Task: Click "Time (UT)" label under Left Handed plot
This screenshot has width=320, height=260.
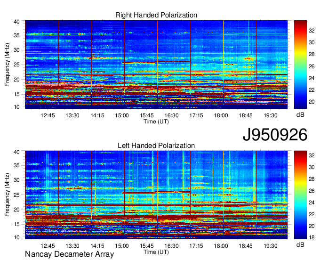Action: coord(156,252)
